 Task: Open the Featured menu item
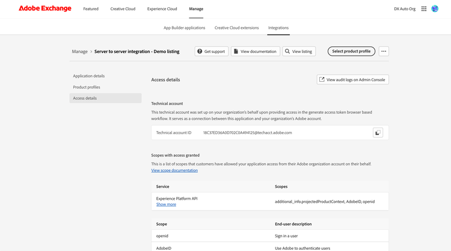91,9
